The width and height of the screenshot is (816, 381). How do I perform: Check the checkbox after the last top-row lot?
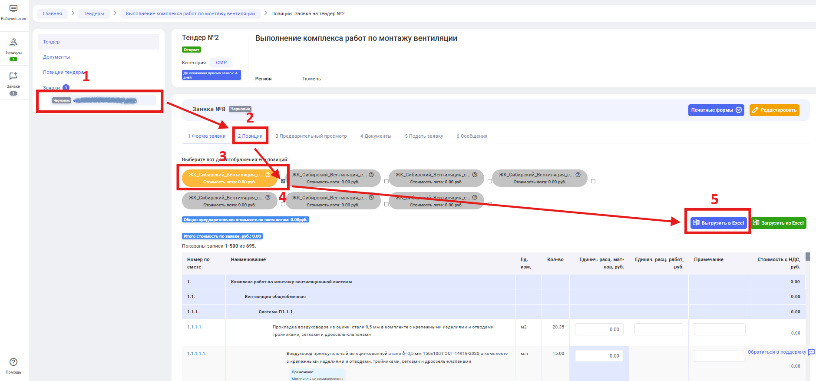[593, 181]
